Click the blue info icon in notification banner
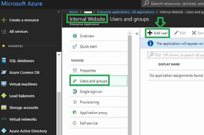This screenshot has height=135, width=204. point(150,43)
